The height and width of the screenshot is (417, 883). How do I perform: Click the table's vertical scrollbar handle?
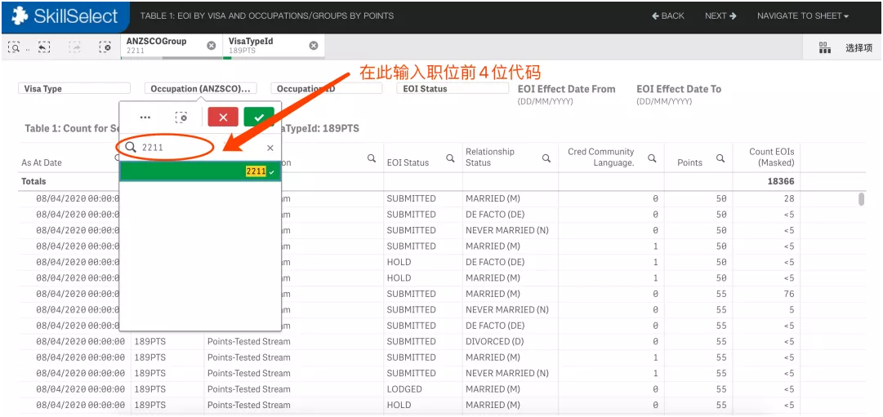pyautogui.click(x=861, y=200)
